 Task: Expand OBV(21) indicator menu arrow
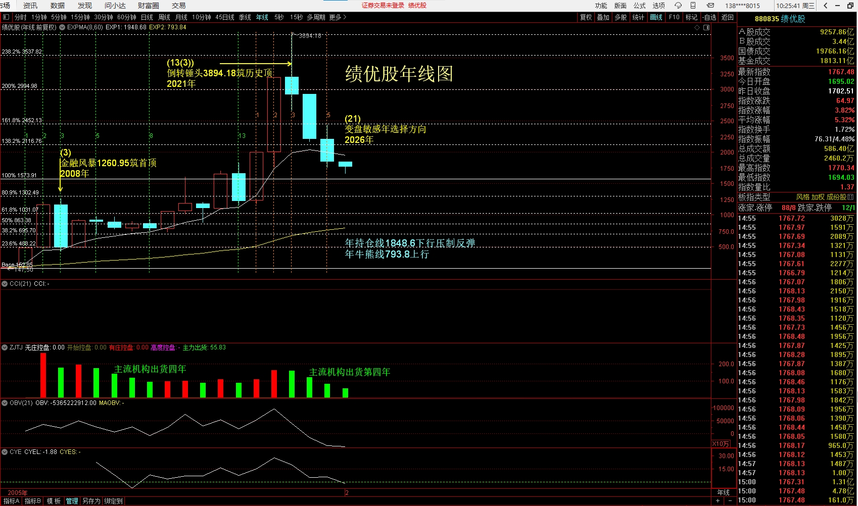coord(5,403)
